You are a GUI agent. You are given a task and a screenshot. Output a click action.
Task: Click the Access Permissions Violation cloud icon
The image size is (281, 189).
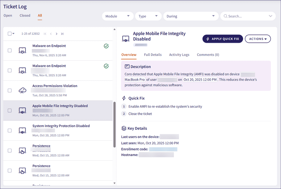coord(22,90)
